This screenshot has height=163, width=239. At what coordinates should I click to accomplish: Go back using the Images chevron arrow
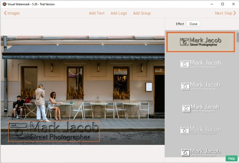click(5, 13)
